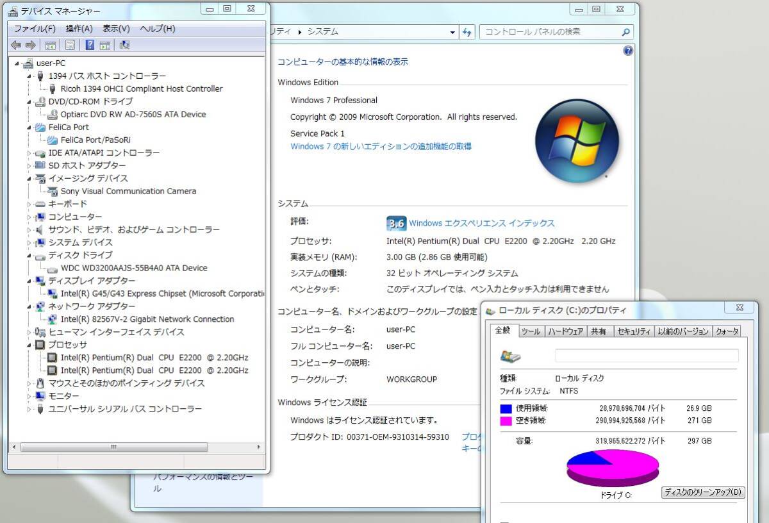Select the Intel G45/G43 Express Chipset adapter
The image size is (769, 523).
162,294
